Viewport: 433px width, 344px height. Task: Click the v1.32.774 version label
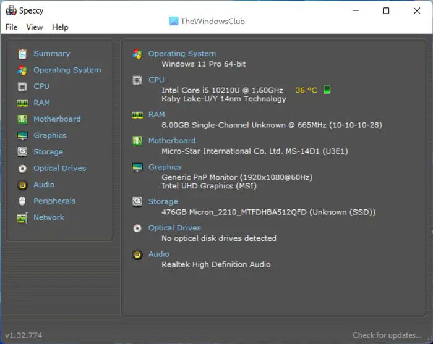tap(24, 335)
